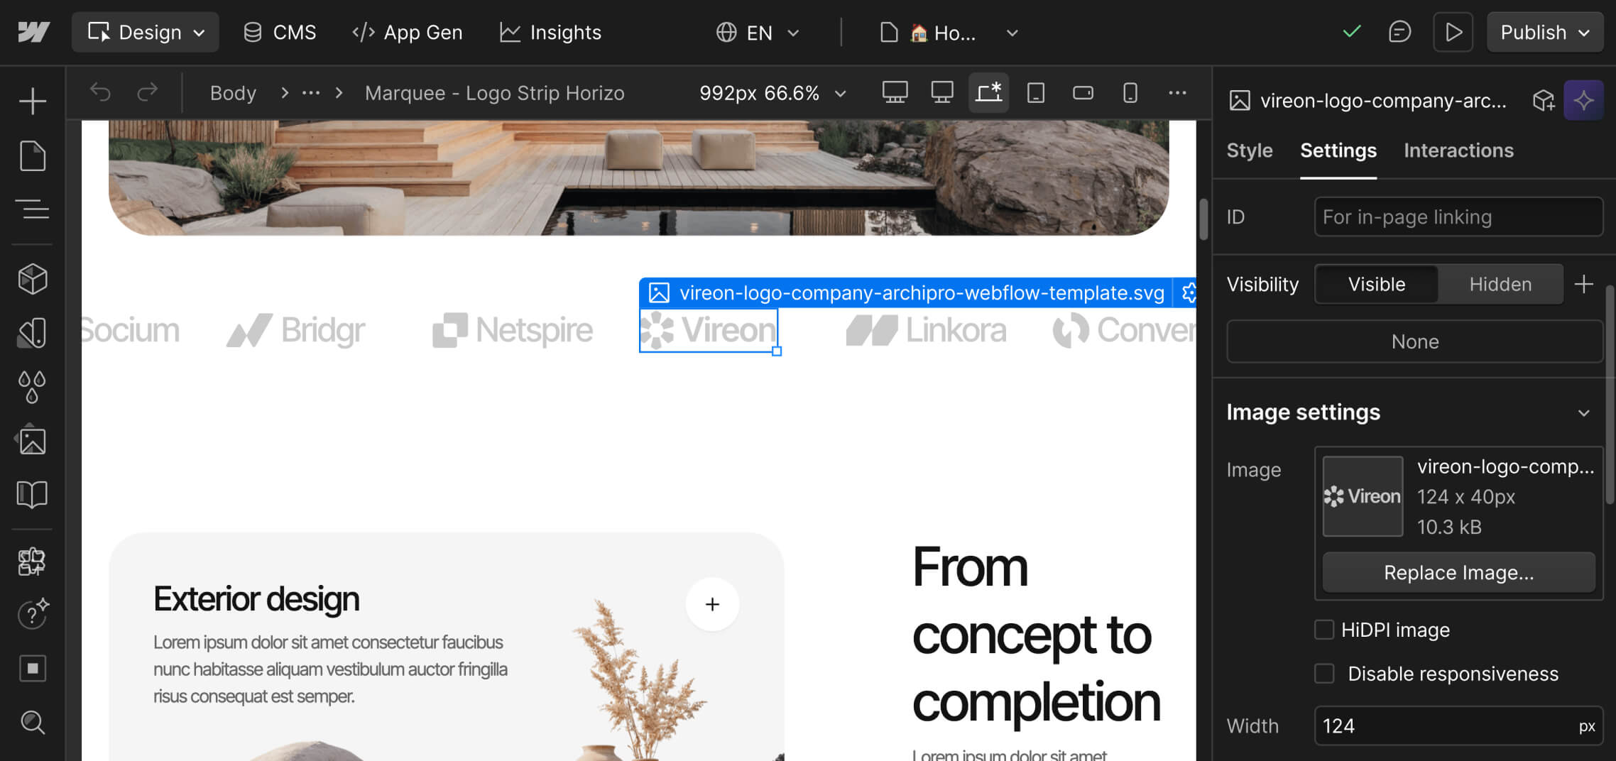The height and width of the screenshot is (761, 1616).
Task: Click the ID in-page linking field
Action: 1458,217
